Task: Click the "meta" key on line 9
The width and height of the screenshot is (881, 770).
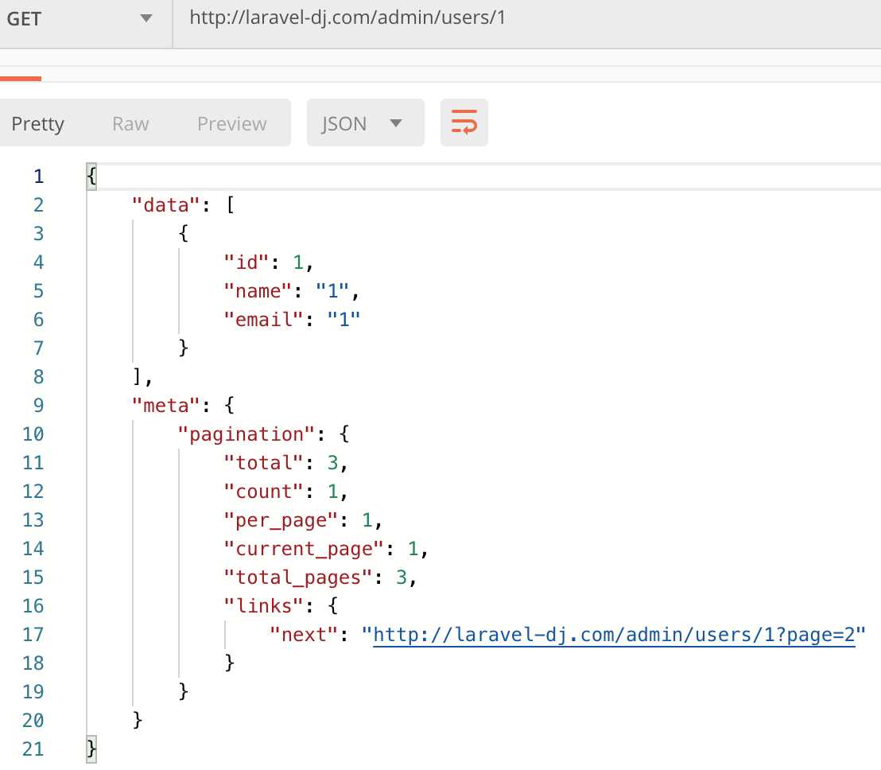Action: click(x=165, y=405)
